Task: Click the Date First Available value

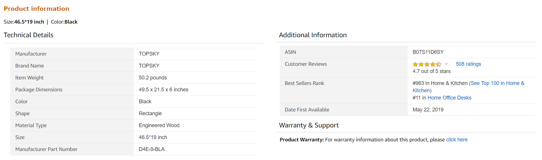Action: tap(428, 110)
